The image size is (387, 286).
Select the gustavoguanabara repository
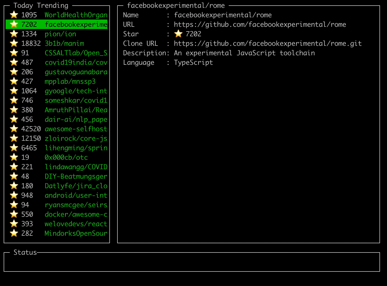click(56, 72)
